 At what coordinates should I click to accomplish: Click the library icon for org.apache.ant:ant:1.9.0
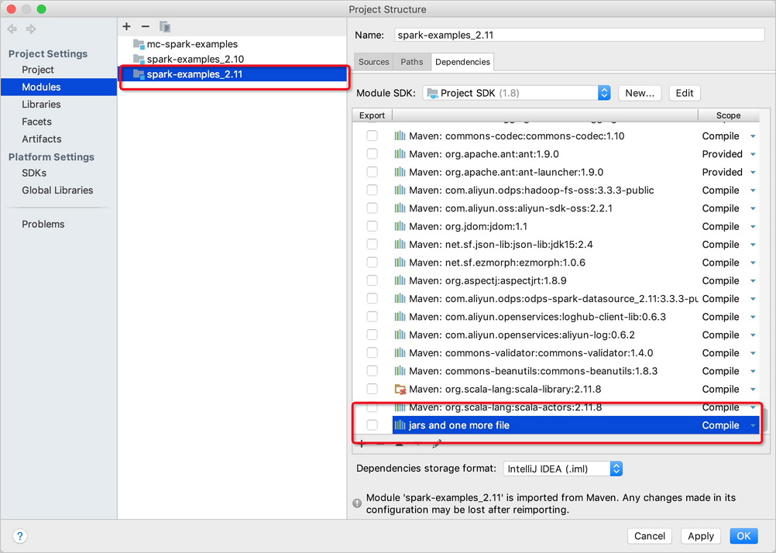tap(400, 154)
